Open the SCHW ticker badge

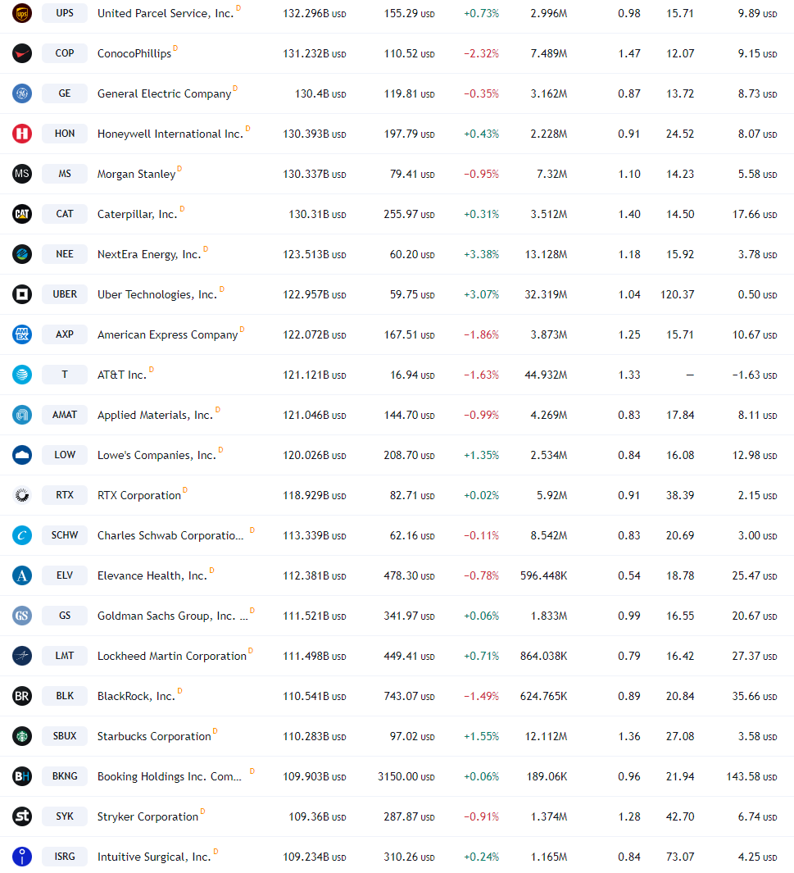pos(65,535)
